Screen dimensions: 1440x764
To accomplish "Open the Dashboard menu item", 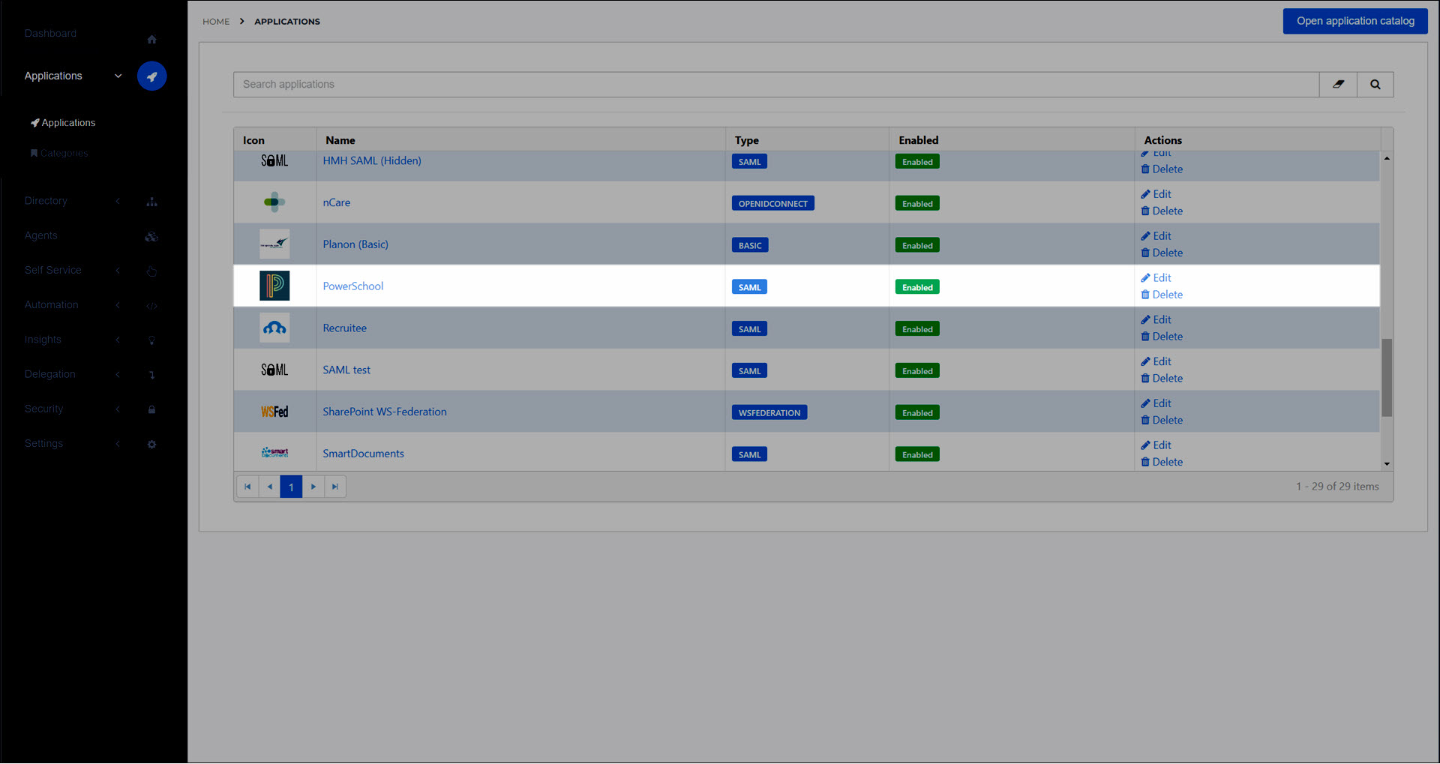I will (x=50, y=33).
